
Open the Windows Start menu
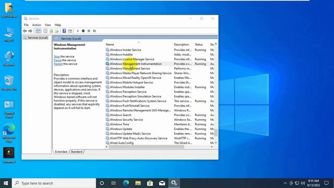coord(6,183)
